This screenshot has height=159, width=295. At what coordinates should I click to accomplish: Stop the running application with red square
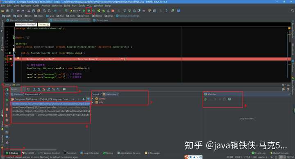(113, 11)
